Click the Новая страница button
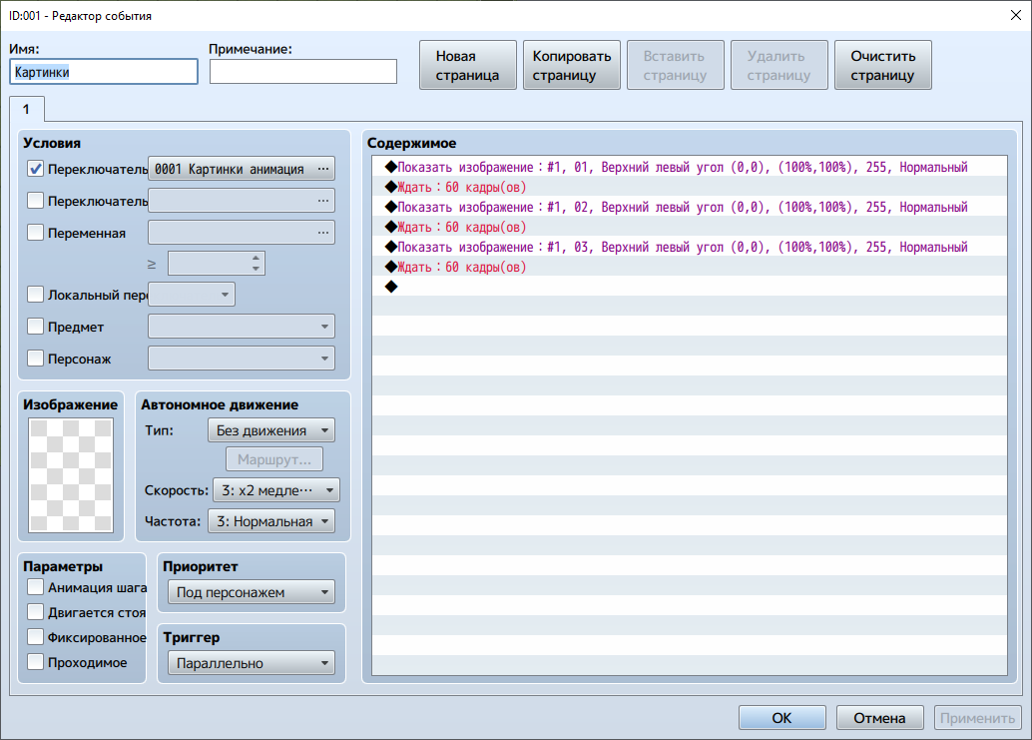 pos(467,65)
